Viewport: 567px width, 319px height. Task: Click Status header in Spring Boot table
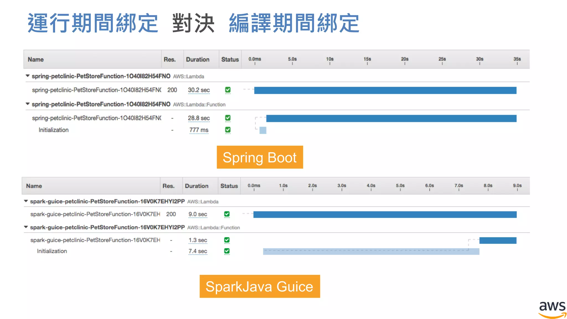tap(230, 60)
